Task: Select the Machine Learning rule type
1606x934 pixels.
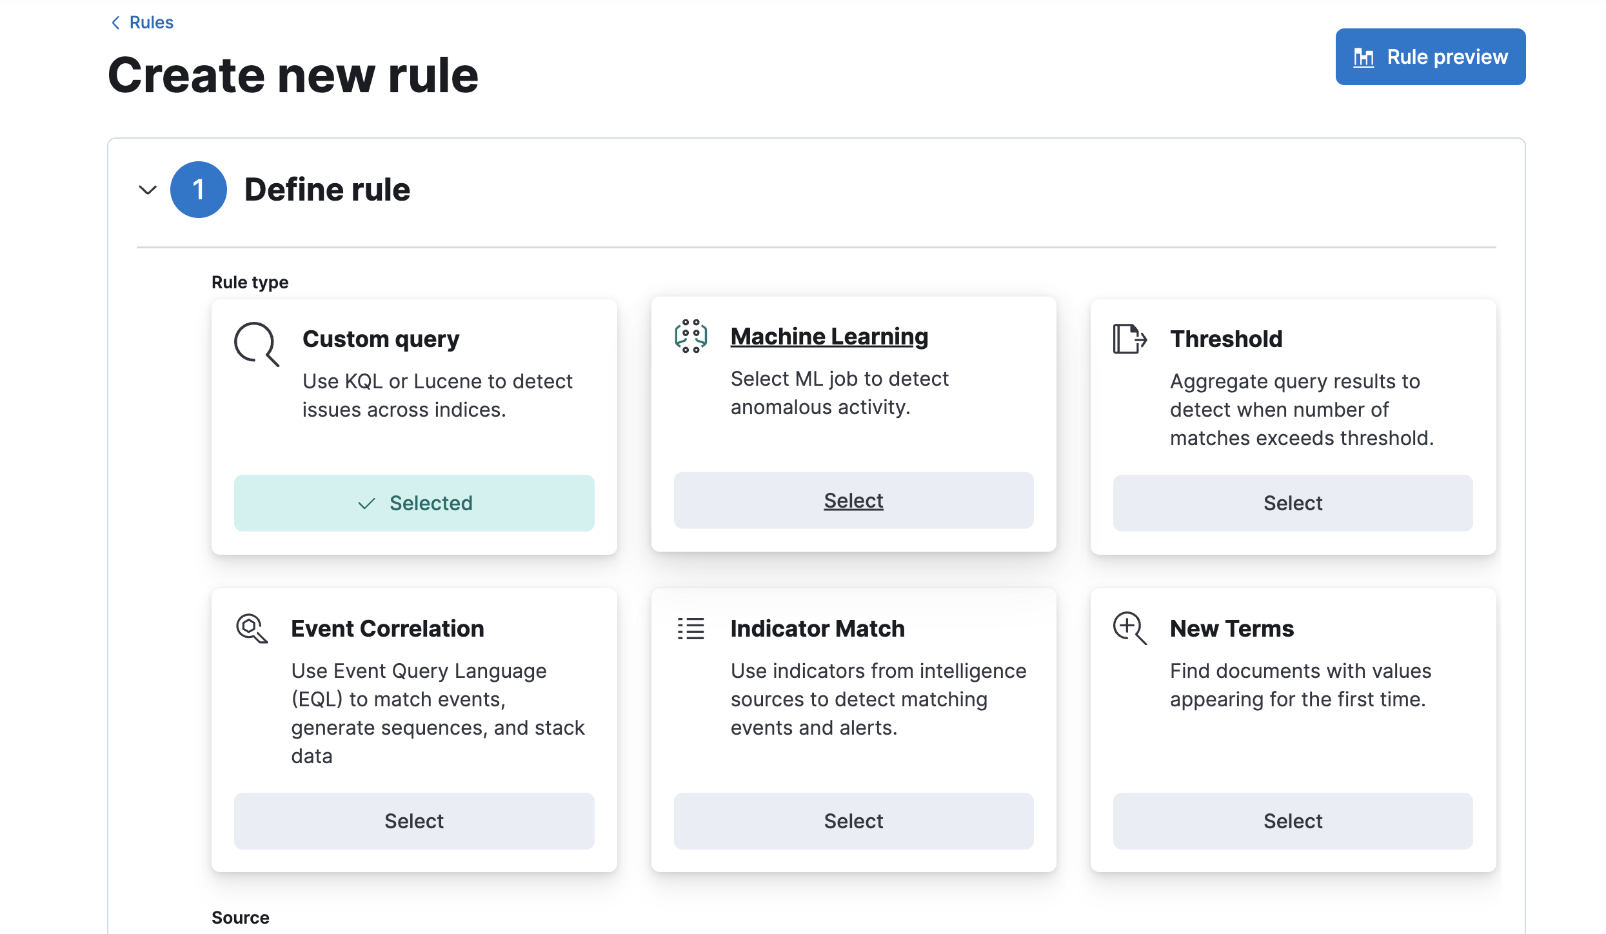Action: (853, 500)
